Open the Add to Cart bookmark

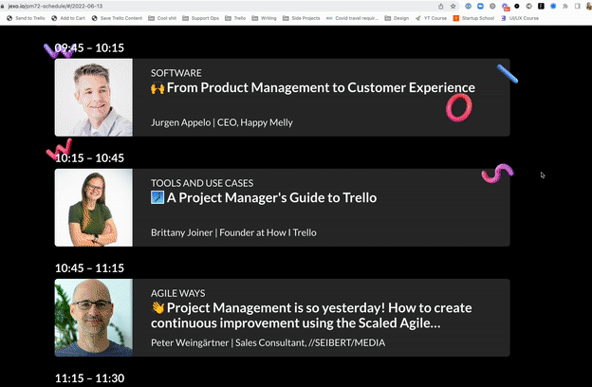point(68,18)
